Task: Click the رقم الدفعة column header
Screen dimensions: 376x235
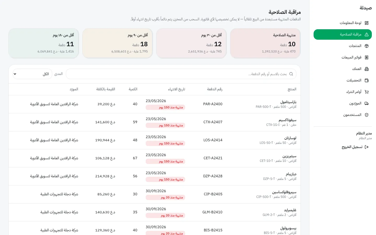Action: [215, 89]
